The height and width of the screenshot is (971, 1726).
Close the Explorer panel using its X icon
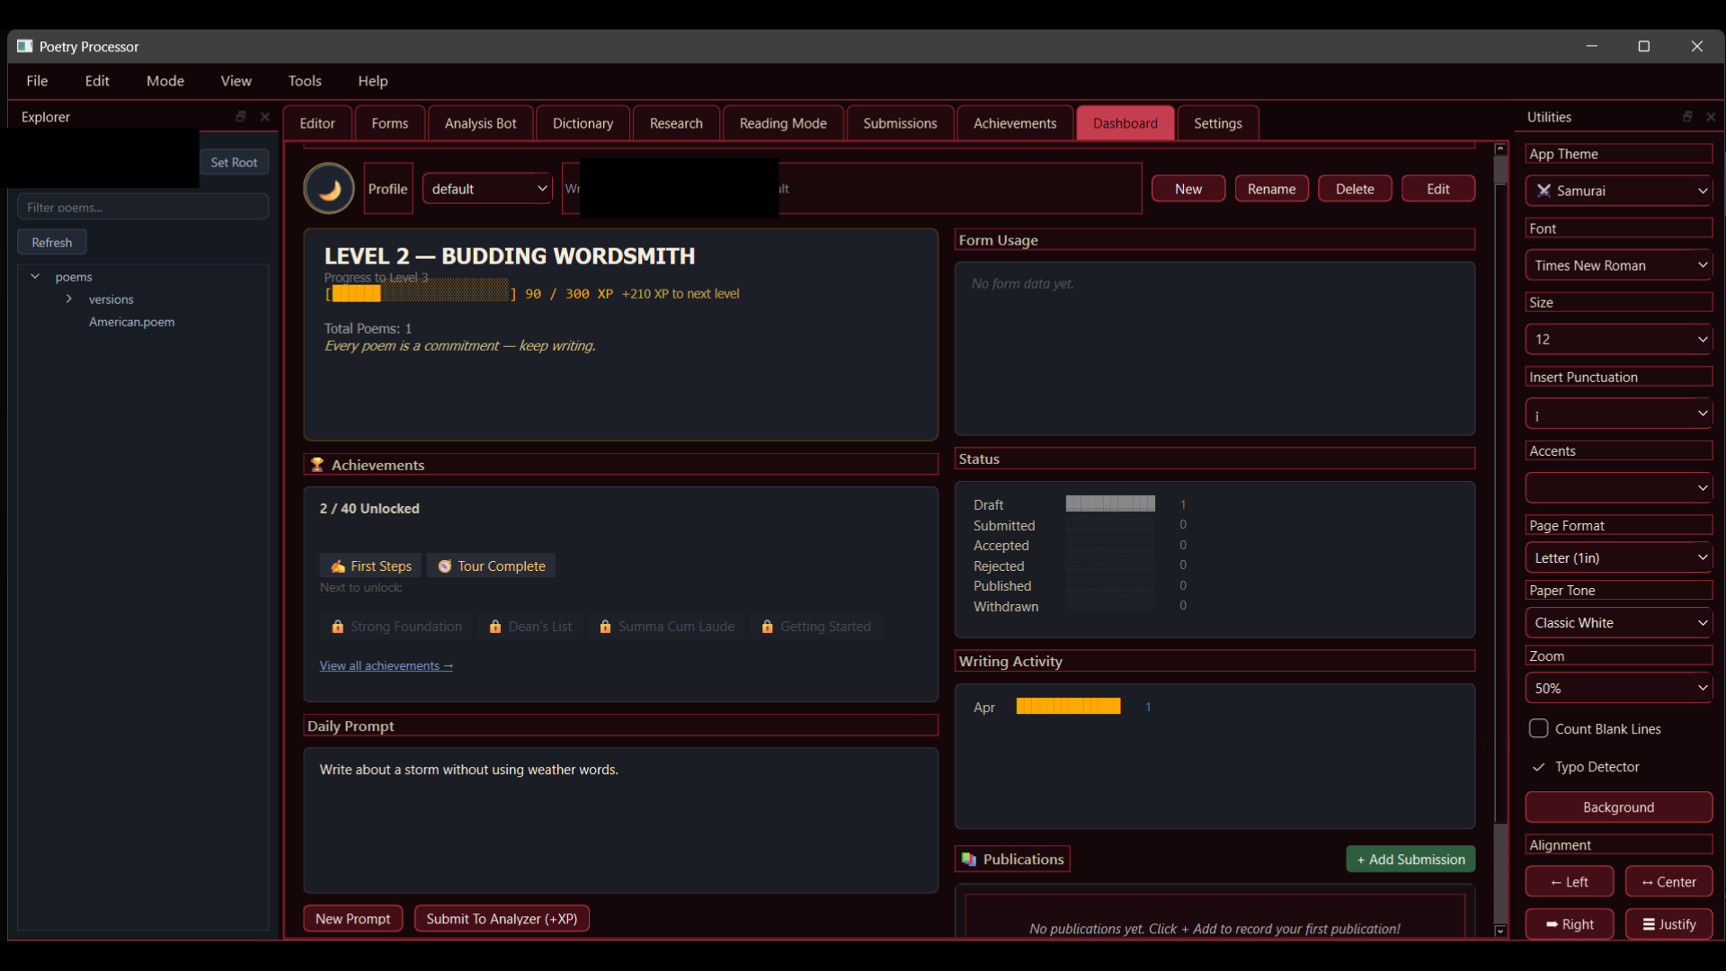pos(265,117)
